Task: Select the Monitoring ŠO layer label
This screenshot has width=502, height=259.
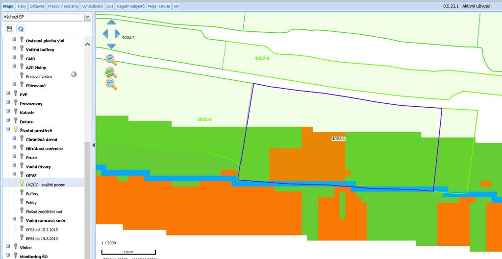Action: coord(34,257)
